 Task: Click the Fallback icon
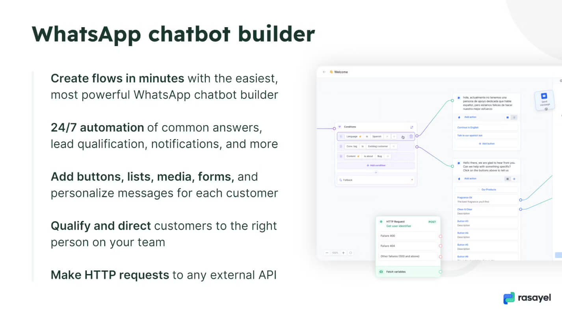pyautogui.click(x=340, y=180)
